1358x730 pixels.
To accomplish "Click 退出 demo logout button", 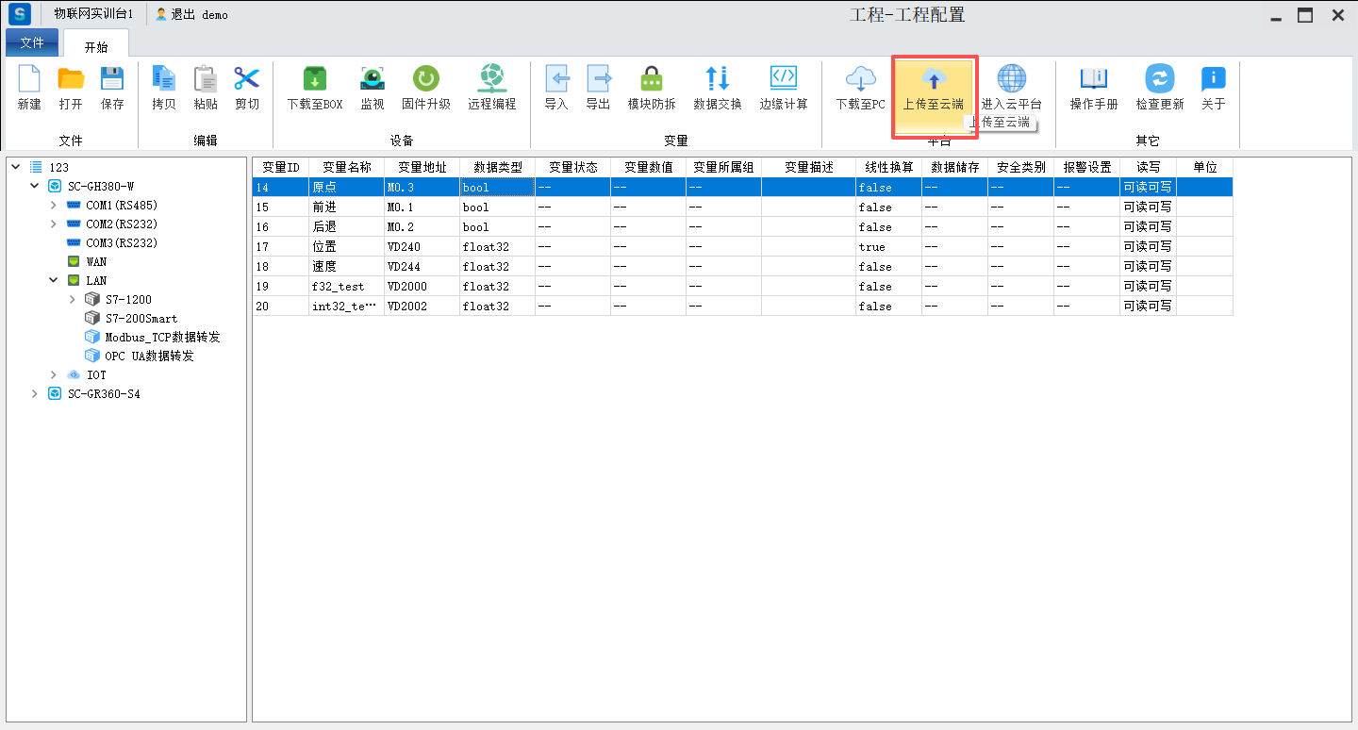I will click(192, 15).
